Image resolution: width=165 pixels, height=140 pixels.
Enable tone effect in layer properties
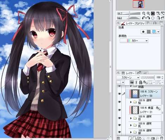148,31
